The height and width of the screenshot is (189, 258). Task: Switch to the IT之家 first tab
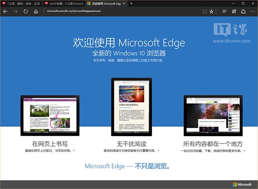click(x=21, y=3)
